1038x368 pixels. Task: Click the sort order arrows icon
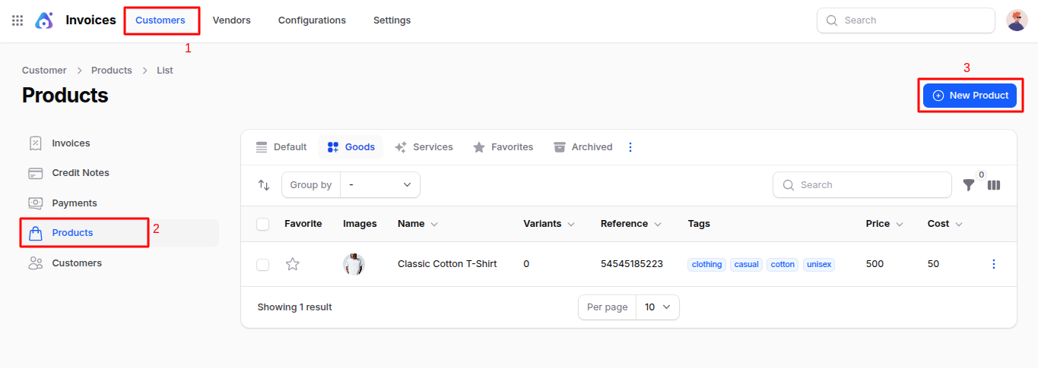click(264, 185)
